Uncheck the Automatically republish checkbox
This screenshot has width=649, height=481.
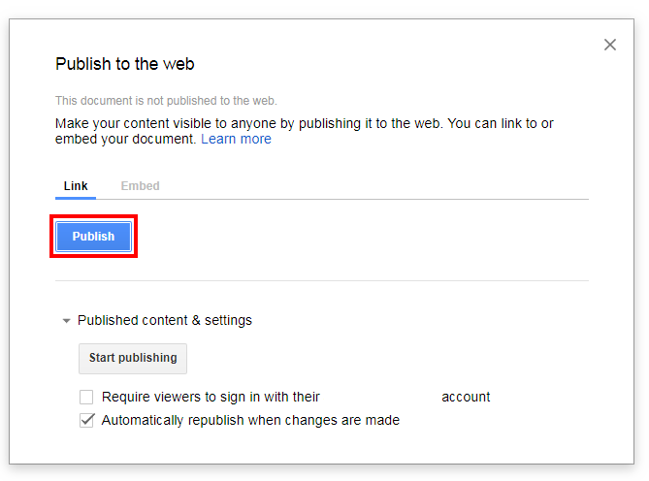(x=86, y=421)
